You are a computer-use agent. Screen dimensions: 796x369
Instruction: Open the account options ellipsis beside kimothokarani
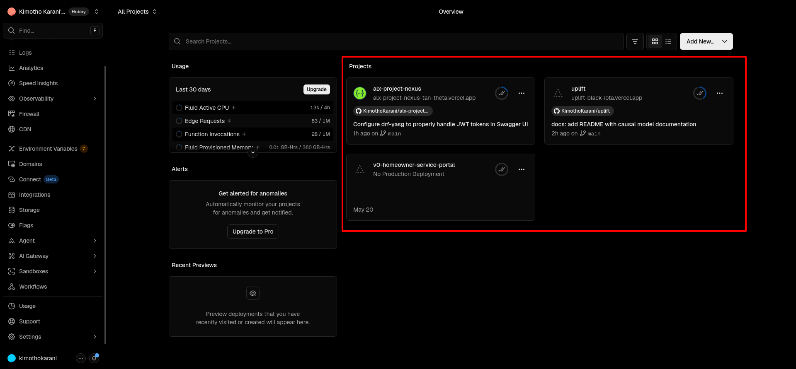coord(81,358)
